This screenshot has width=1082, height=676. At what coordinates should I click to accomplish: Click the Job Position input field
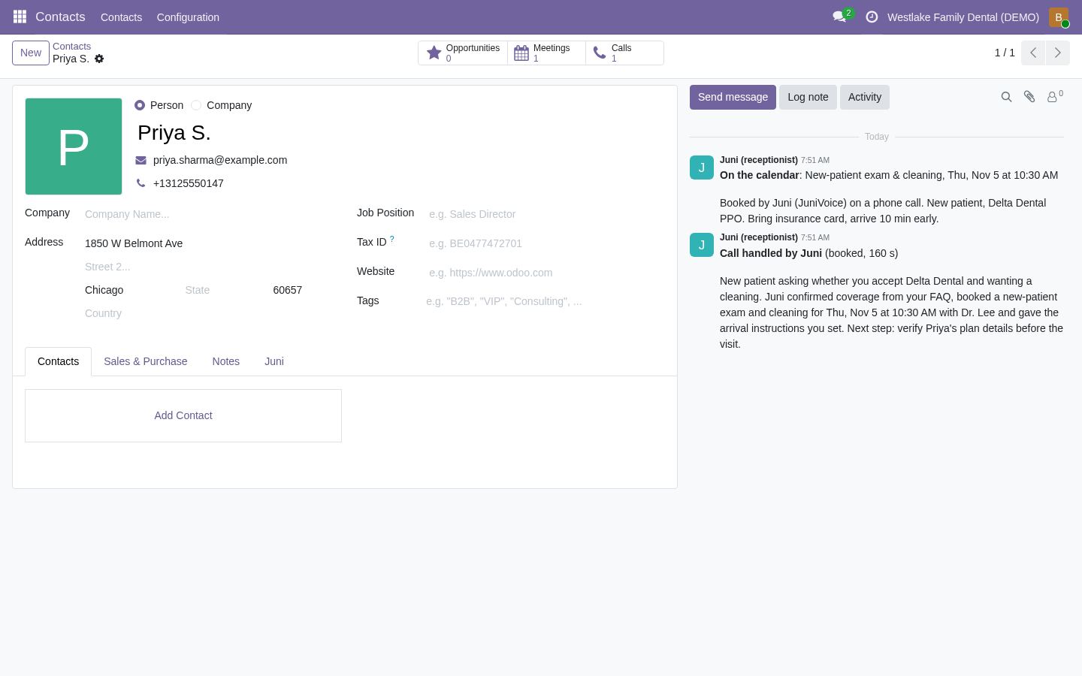pos(547,214)
